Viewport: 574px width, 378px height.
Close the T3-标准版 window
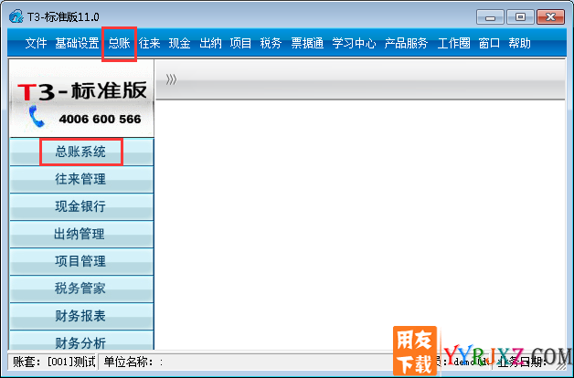550,17
